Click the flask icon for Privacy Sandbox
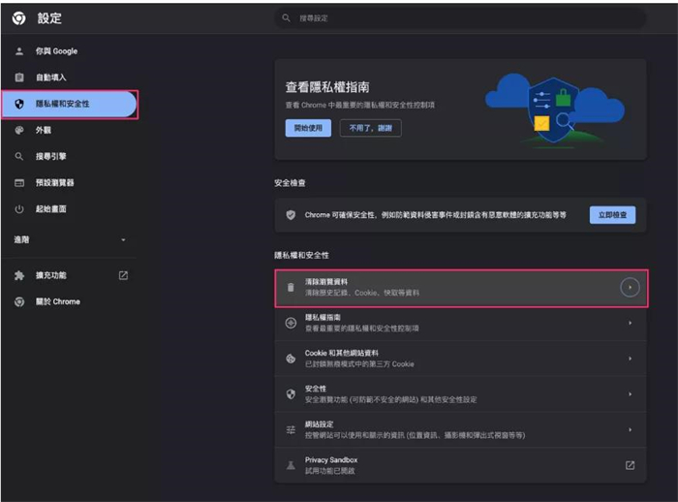This screenshot has width=678, height=502. 291,465
